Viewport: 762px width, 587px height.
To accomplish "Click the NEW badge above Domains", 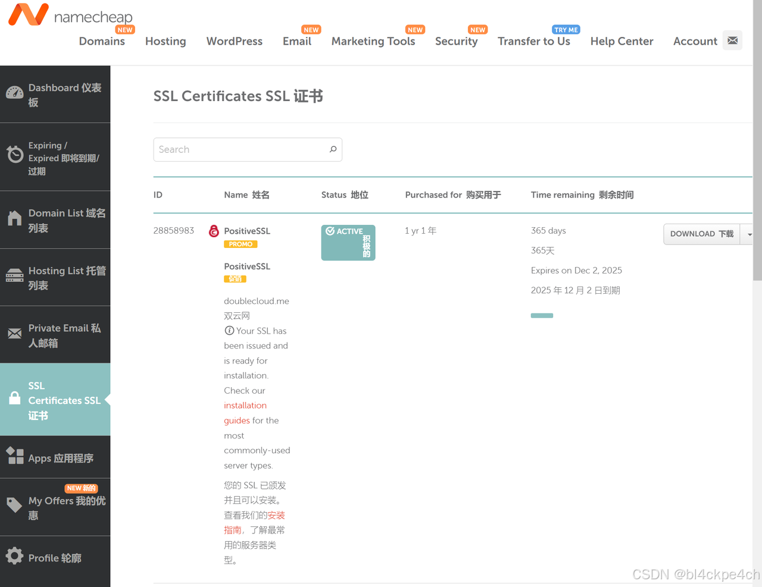I will pyautogui.click(x=125, y=30).
